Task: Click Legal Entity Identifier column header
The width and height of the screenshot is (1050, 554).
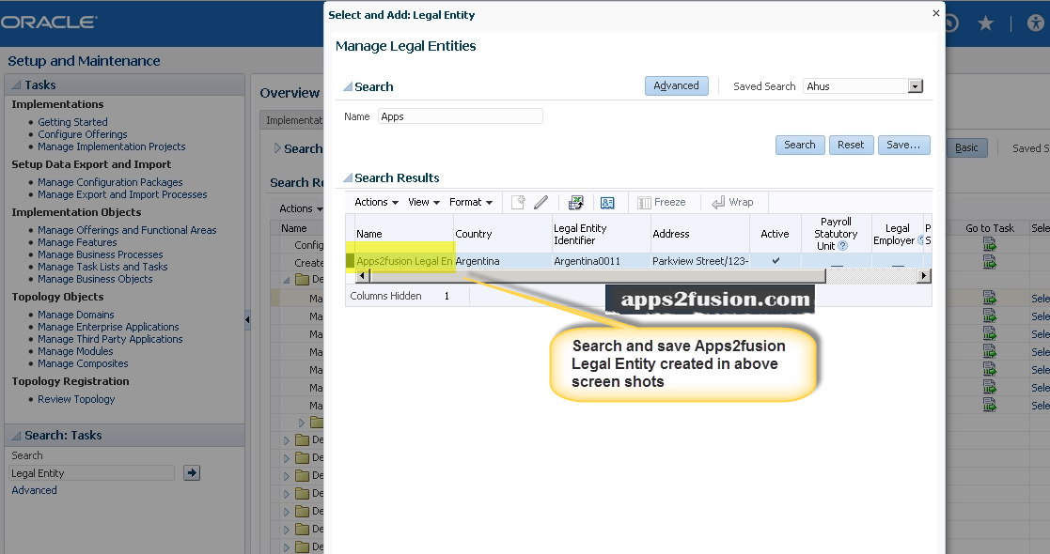Action: (601, 234)
